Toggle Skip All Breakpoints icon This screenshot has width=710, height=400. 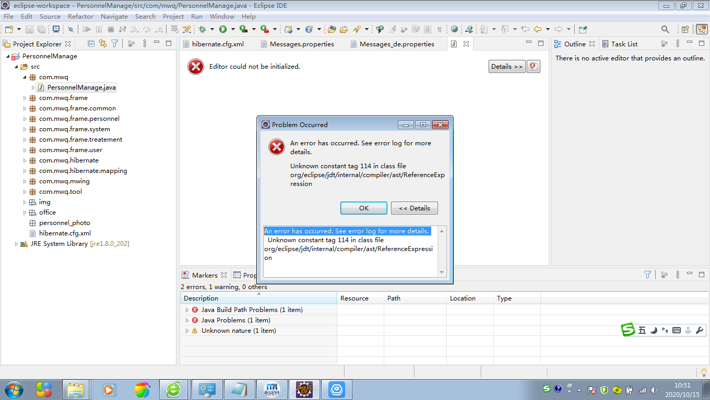pyautogui.click(x=70, y=30)
